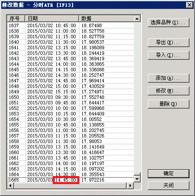195x196 pixels.
Task: Click date 2015/03/02 15:00:00
Action: [x=51, y=86]
